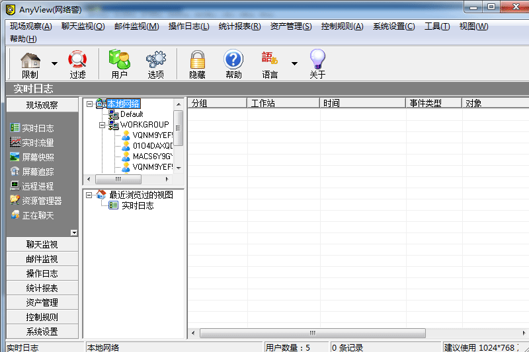529x352 pixels.
Task: Click the tree panel's scroll right arrow
Action: pos(167,179)
